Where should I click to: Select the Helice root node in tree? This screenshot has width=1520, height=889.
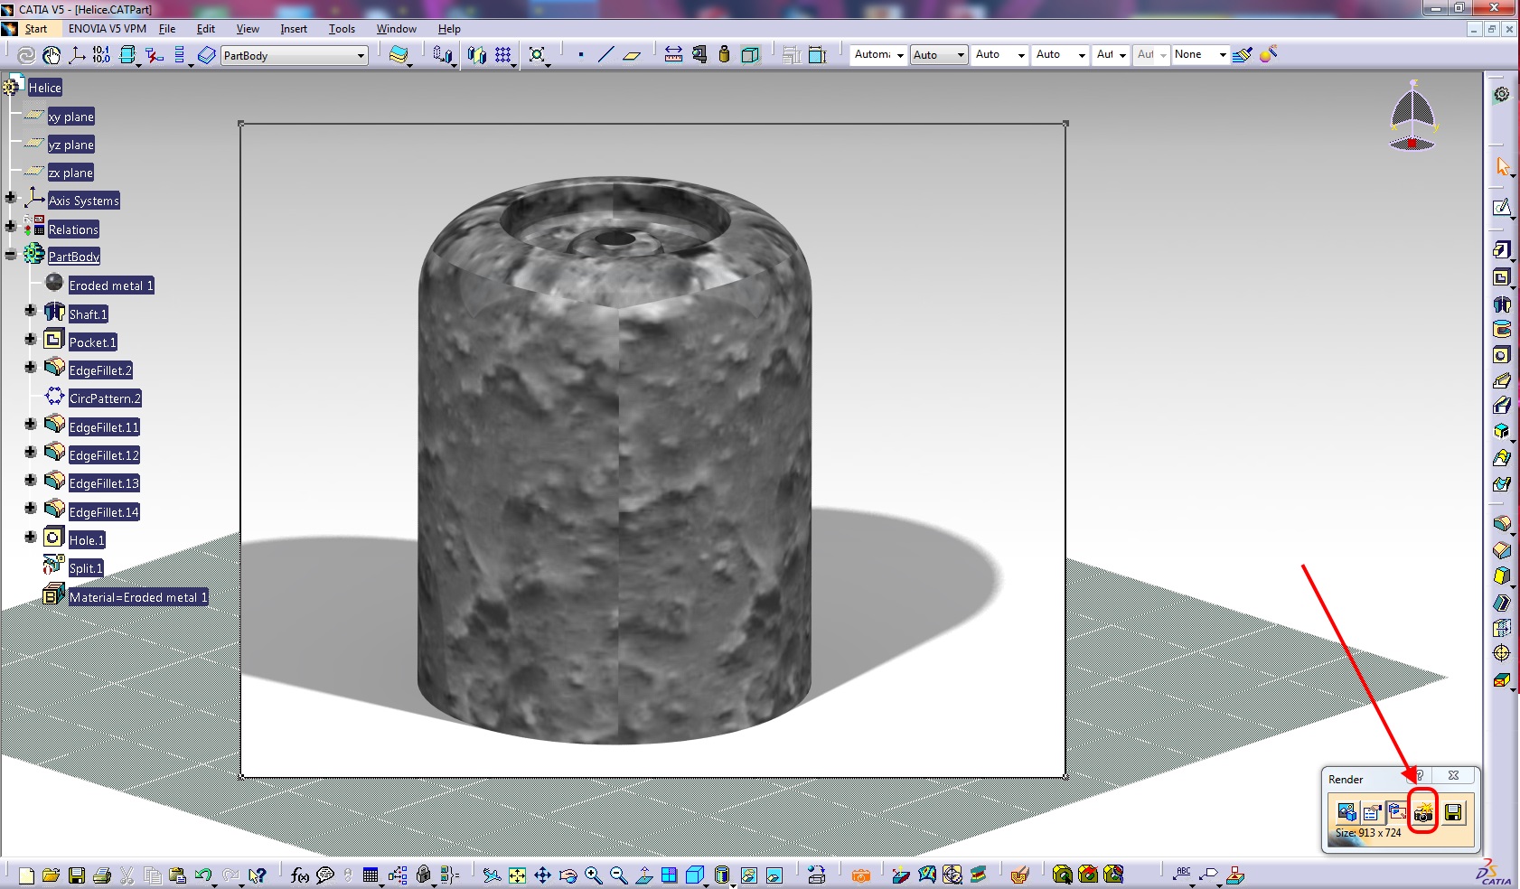pos(44,88)
